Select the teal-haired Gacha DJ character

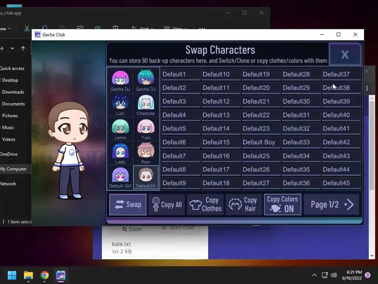click(145, 80)
